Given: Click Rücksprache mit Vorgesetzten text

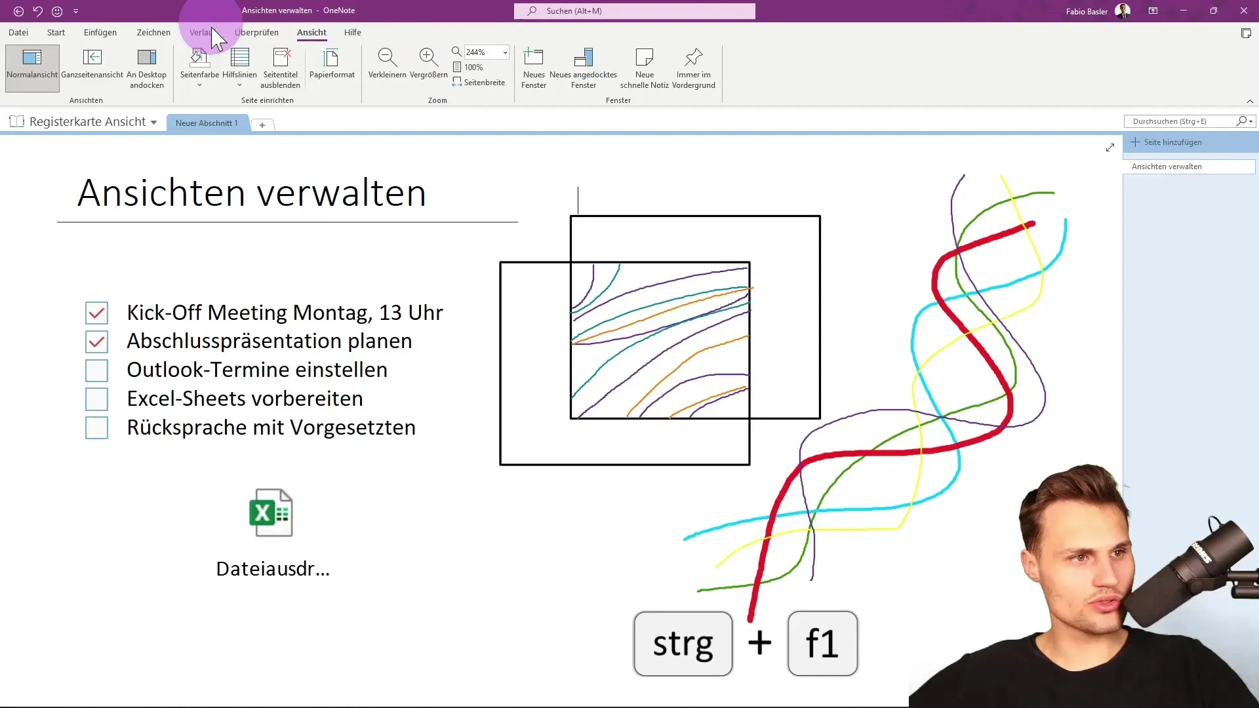Looking at the screenshot, I should (271, 427).
